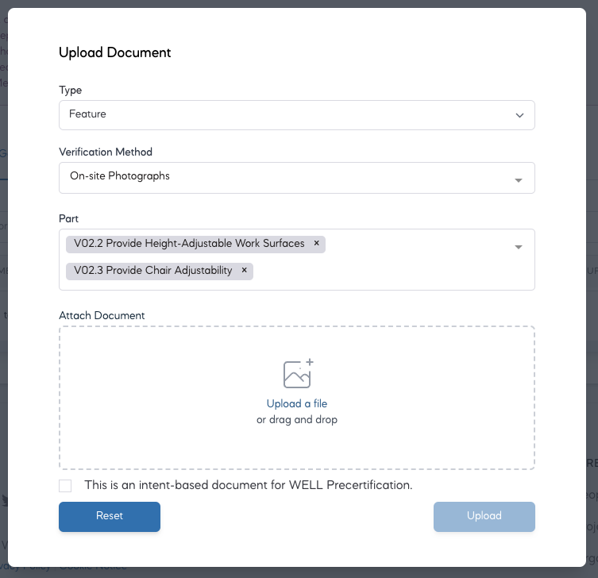Click the Reset button
The image size is (598, 578).
click(110, 517)
